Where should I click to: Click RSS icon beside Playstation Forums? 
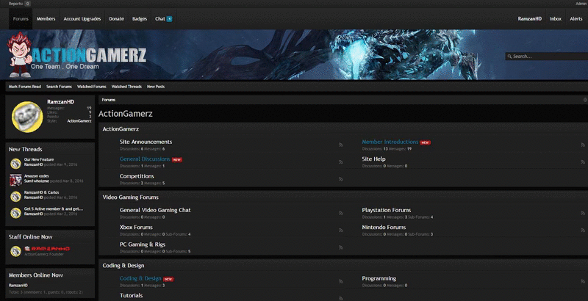pos(583,213)
